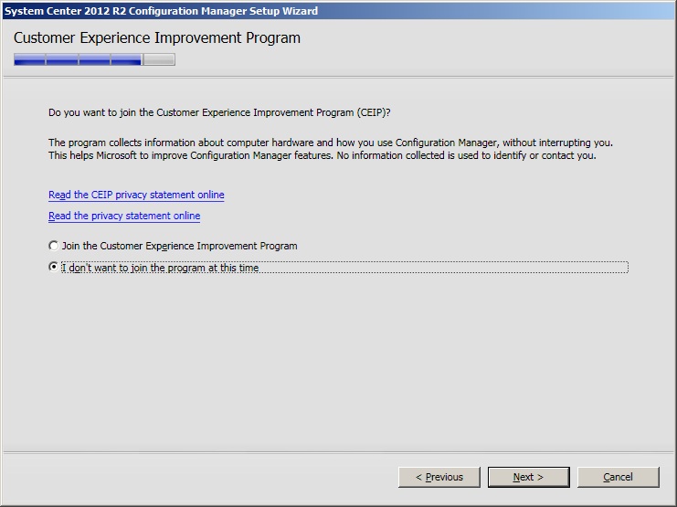Click the program collects information description line
The image size is (677, 507).
[330, 143]
